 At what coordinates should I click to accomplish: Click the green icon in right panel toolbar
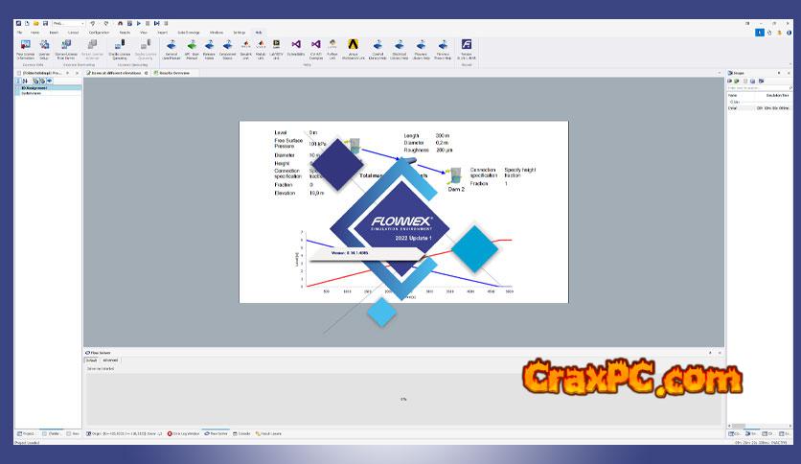(737, 81)
